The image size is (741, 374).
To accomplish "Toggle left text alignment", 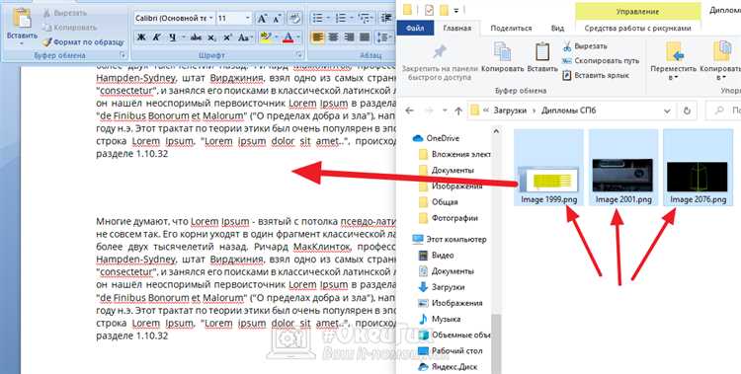I will tap(317, 37).
